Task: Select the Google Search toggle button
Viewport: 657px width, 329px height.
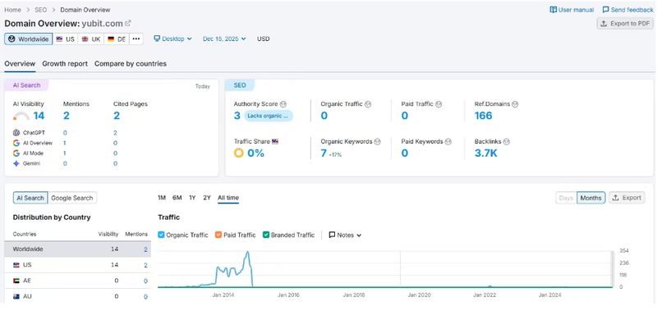Action: pos(72,198)
